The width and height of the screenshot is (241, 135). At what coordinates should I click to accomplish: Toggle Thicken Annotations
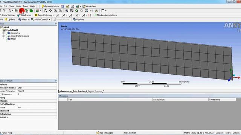coord(105,15)
